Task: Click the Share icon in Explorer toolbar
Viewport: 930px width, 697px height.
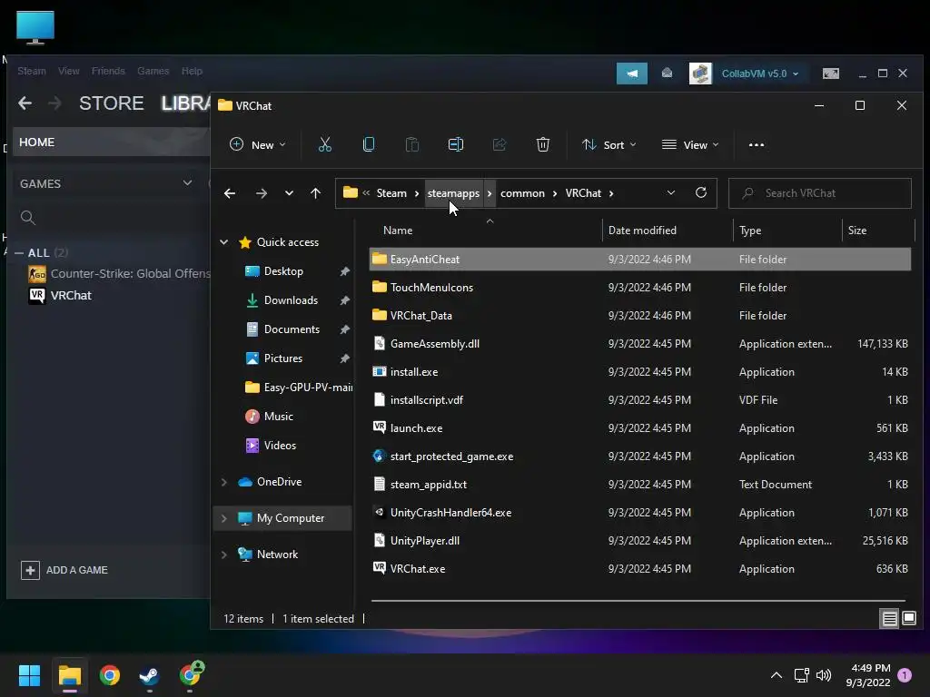Action: click(500, 144)
